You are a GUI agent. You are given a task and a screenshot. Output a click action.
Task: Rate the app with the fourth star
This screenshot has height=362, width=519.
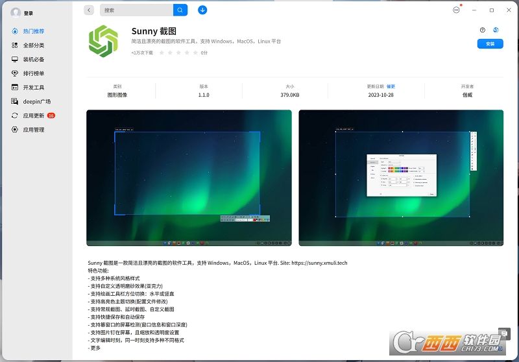(187, 53)
